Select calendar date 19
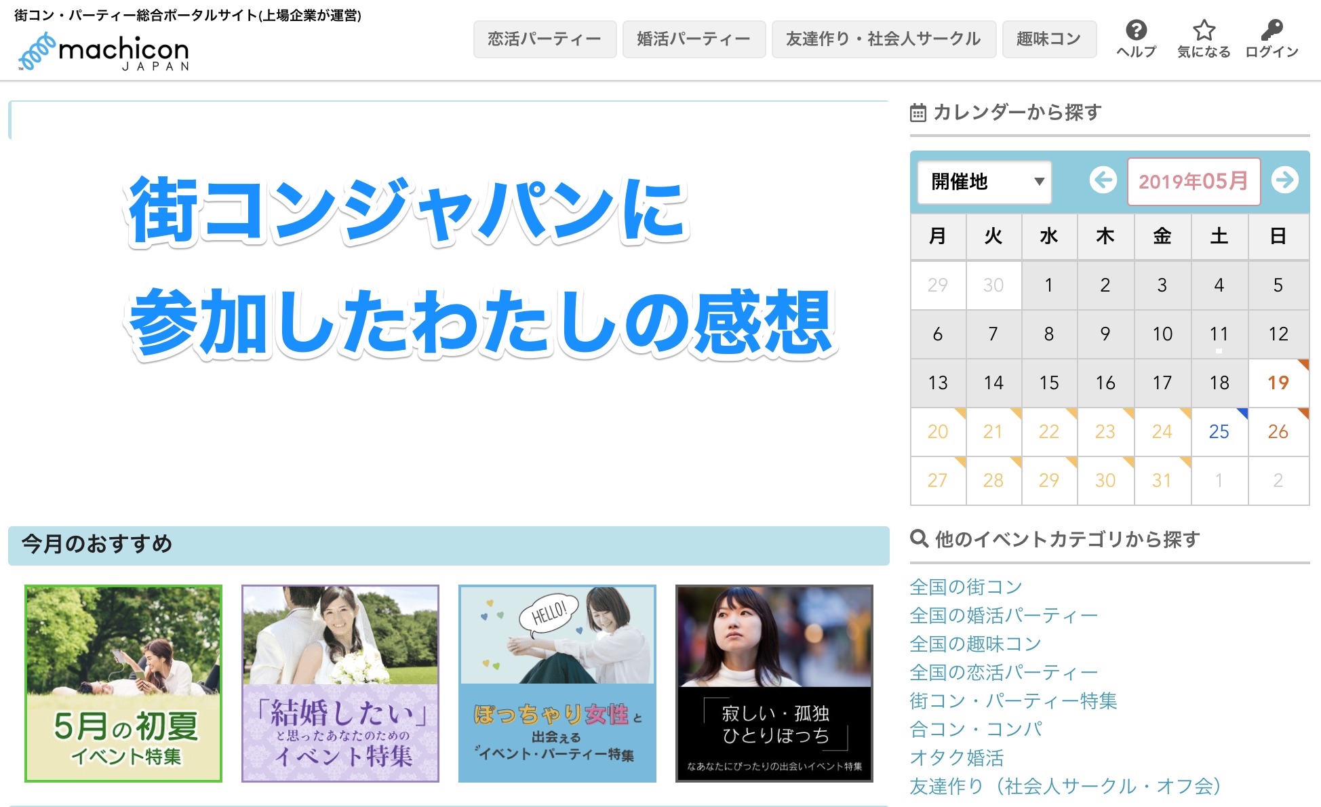 [x=1278, y=383]
